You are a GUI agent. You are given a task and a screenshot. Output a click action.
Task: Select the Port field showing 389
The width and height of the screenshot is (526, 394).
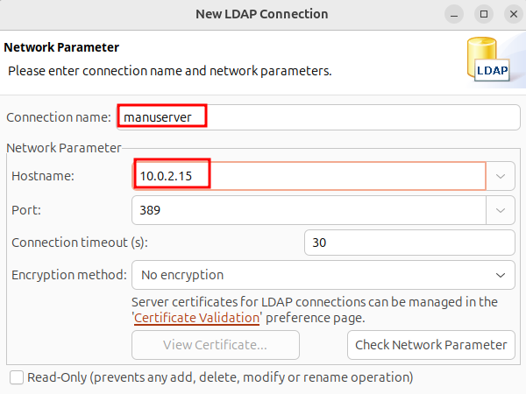(x=309, y=210)
